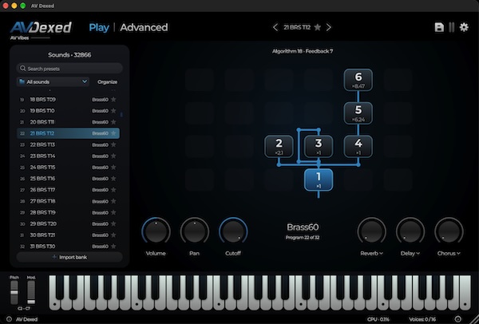
Task: Click the preset list scrollbar thumb
Action: [x=121, y=114]
